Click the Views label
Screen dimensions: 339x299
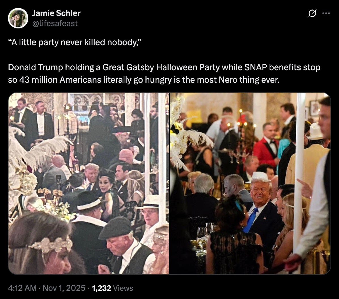tap(123, 288)
